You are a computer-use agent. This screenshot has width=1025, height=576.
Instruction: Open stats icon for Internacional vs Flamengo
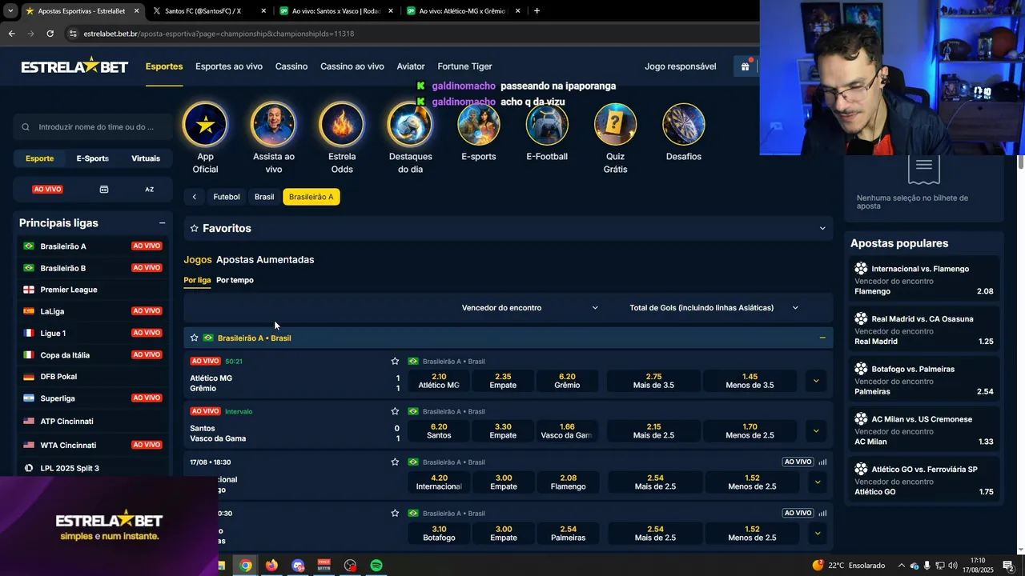tap(822, 462)
